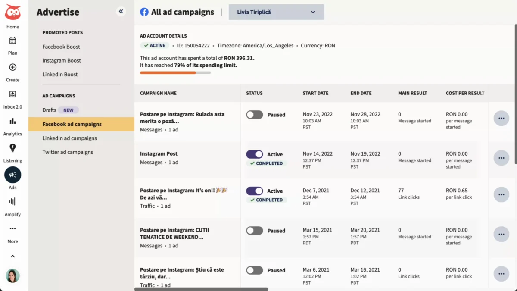Click the Mar 15, 2021 start date
Image resolution: width=517 pixels, height=291 pixels.
pyautogui.click(x=318, y=230)
